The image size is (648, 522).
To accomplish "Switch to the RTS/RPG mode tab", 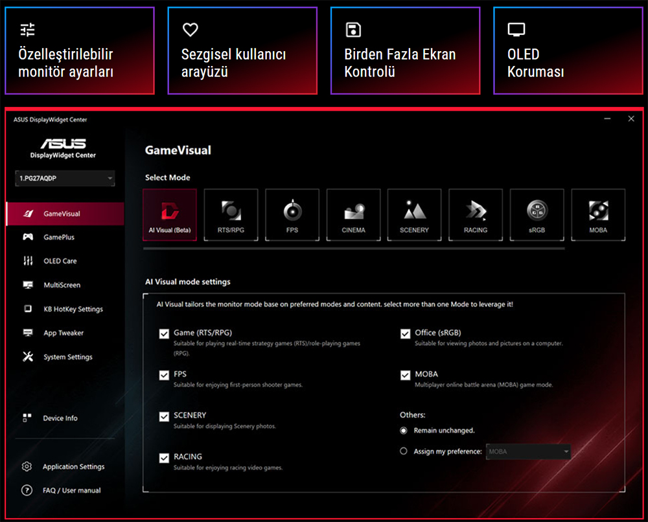I will click(x=231, y=214).
